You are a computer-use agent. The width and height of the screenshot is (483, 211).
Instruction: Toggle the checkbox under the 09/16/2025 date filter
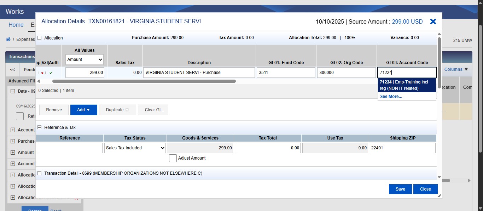tap(20, 116)
